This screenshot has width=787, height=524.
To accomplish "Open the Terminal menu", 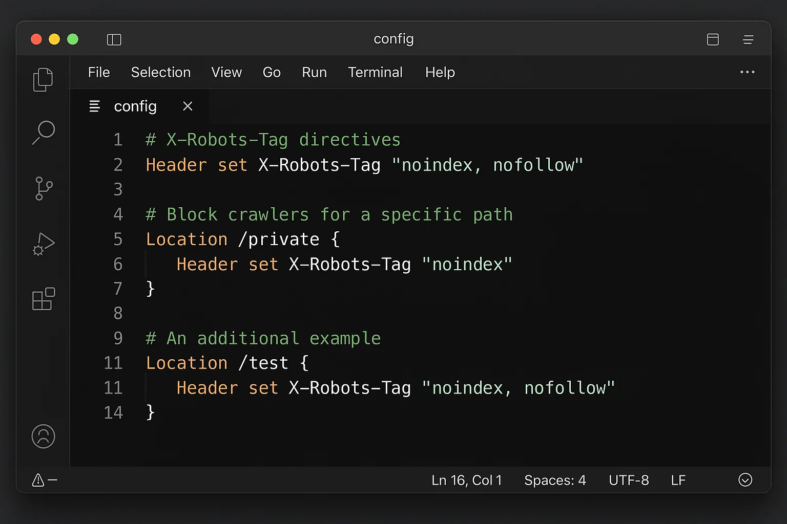I will coord(375,72).
